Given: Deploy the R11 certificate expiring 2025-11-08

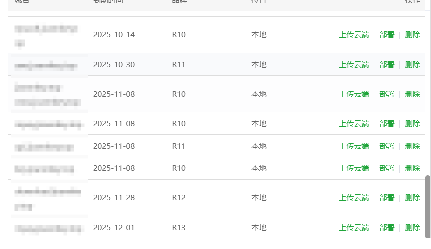Looking at the screenshot, I should tap(387, 146).
